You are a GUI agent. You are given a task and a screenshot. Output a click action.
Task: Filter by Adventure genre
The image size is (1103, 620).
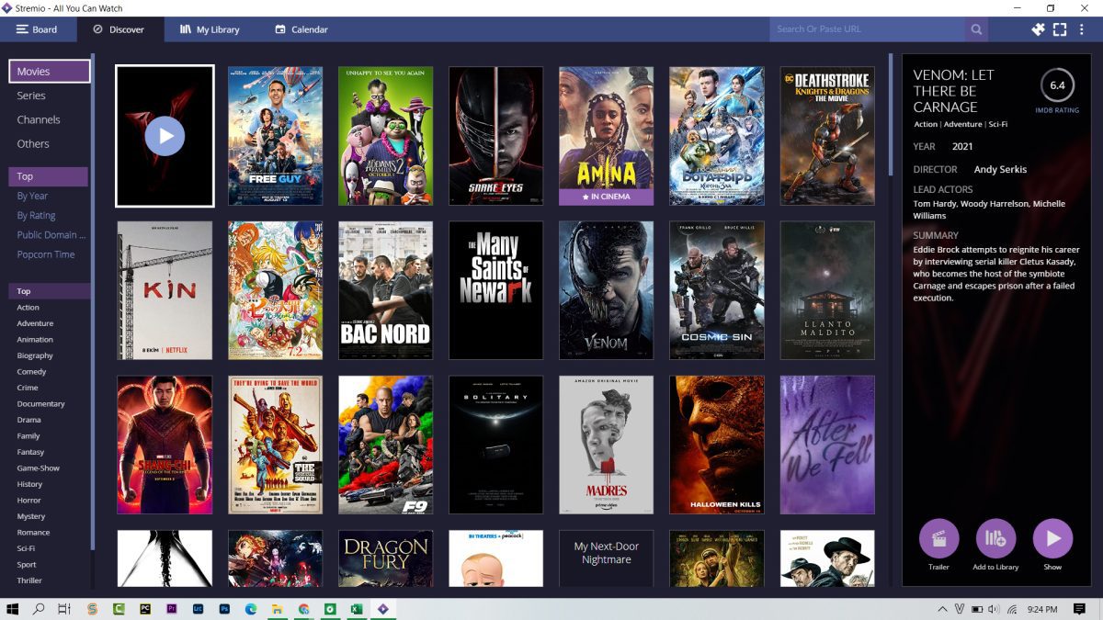coord(35,323)
